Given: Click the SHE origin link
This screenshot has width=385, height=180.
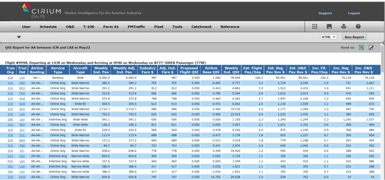Looking at the screenshot, I should pyautogui.click(x=10, y=119).
